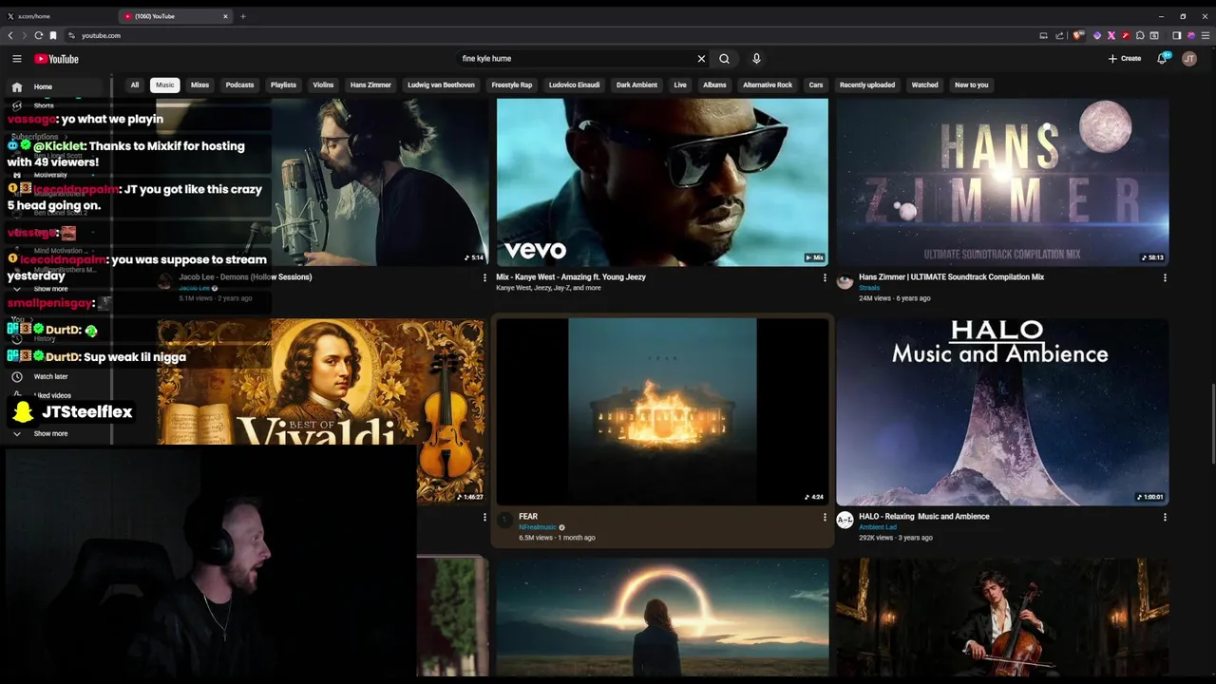The image size is (1216, 684).
Task: Select the Dark Ambient filter chip
Action: pos(636,85)
